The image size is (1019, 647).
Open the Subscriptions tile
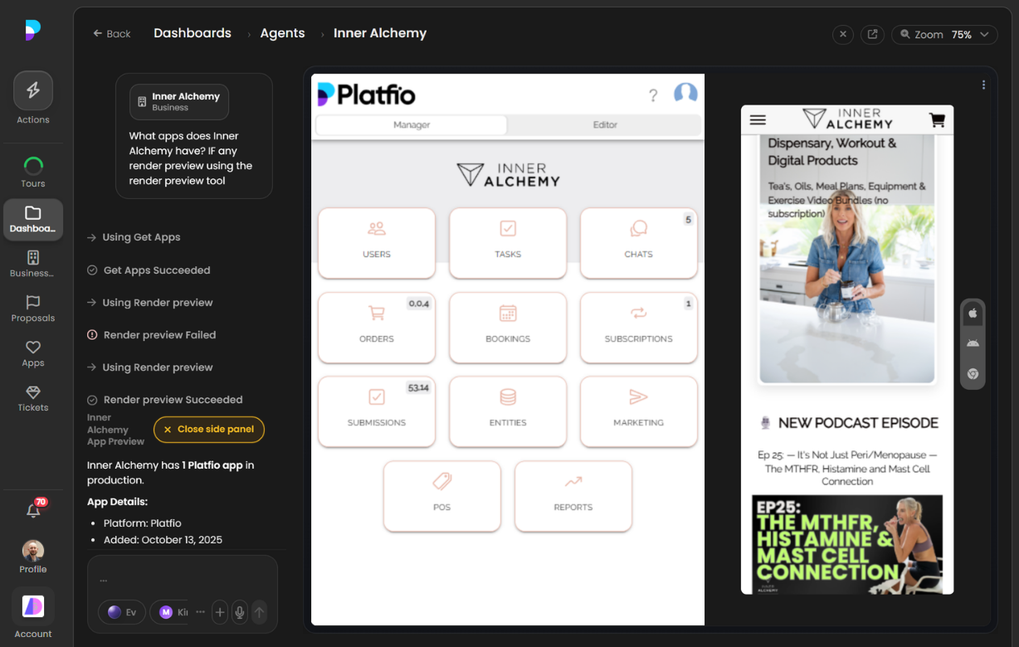[x=639, y=328]
